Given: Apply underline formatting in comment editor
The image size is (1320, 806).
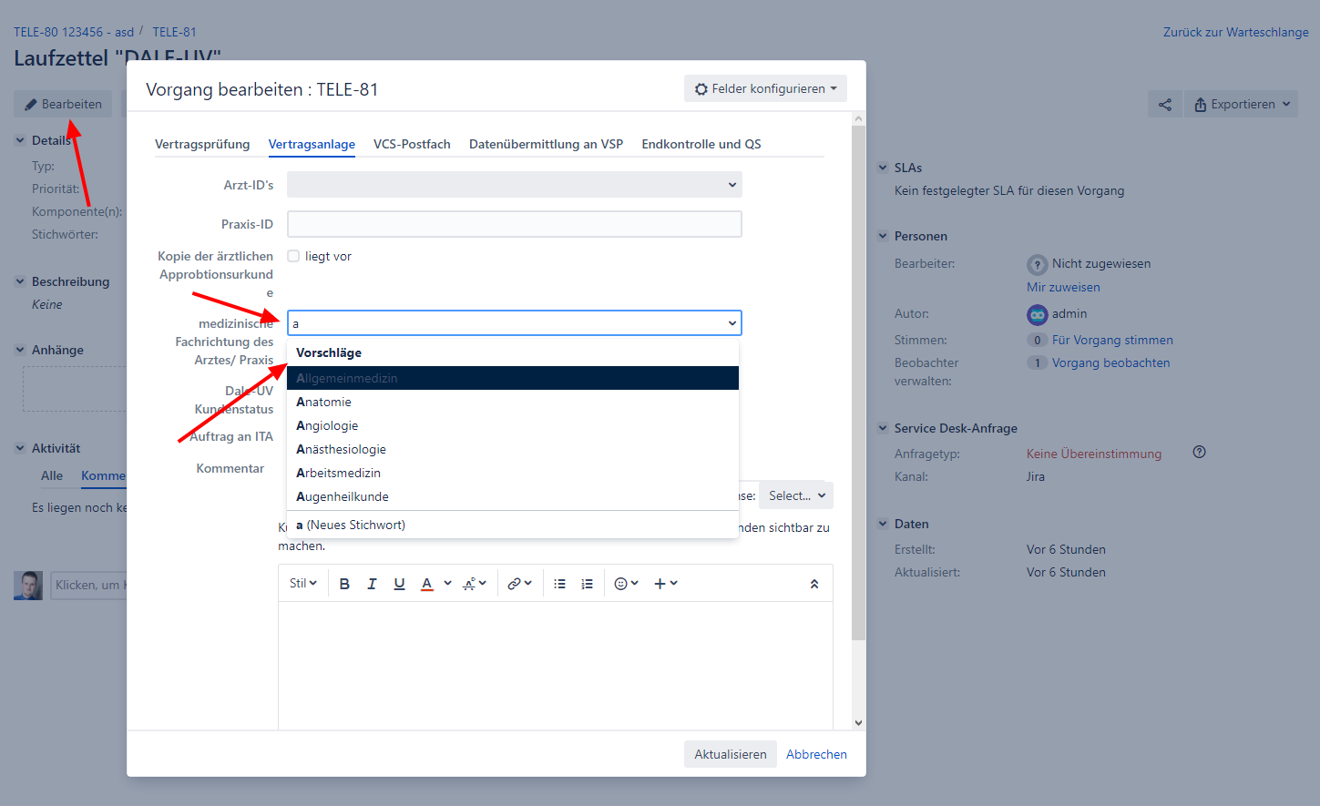Looking at the screenshot, I should (x=399, y=584).
